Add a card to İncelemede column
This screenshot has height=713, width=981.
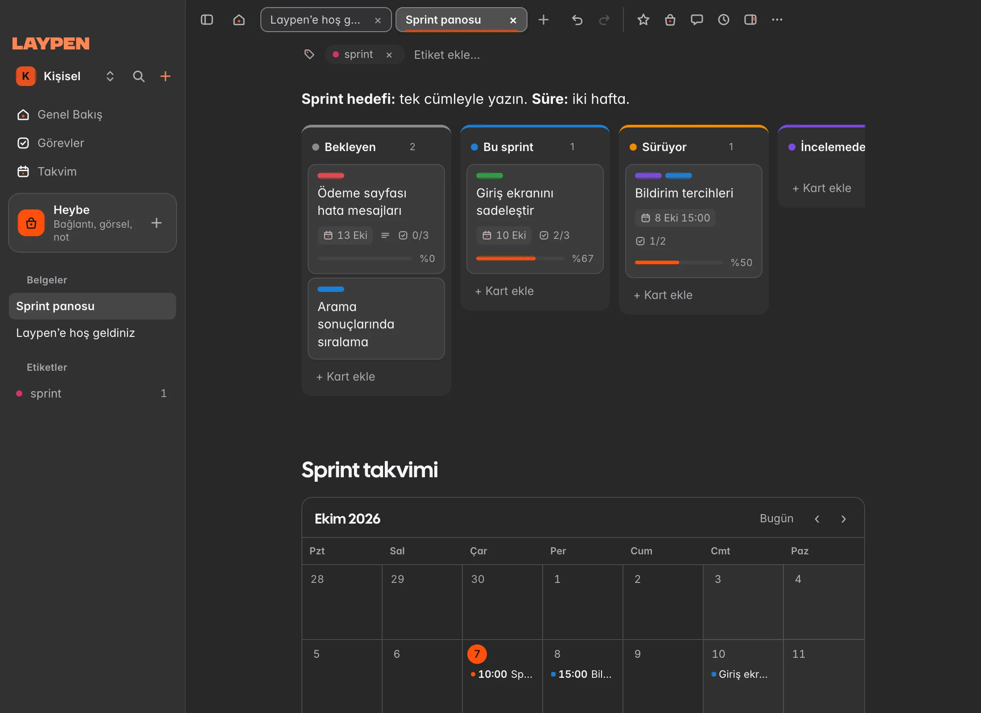pos(822,188)
